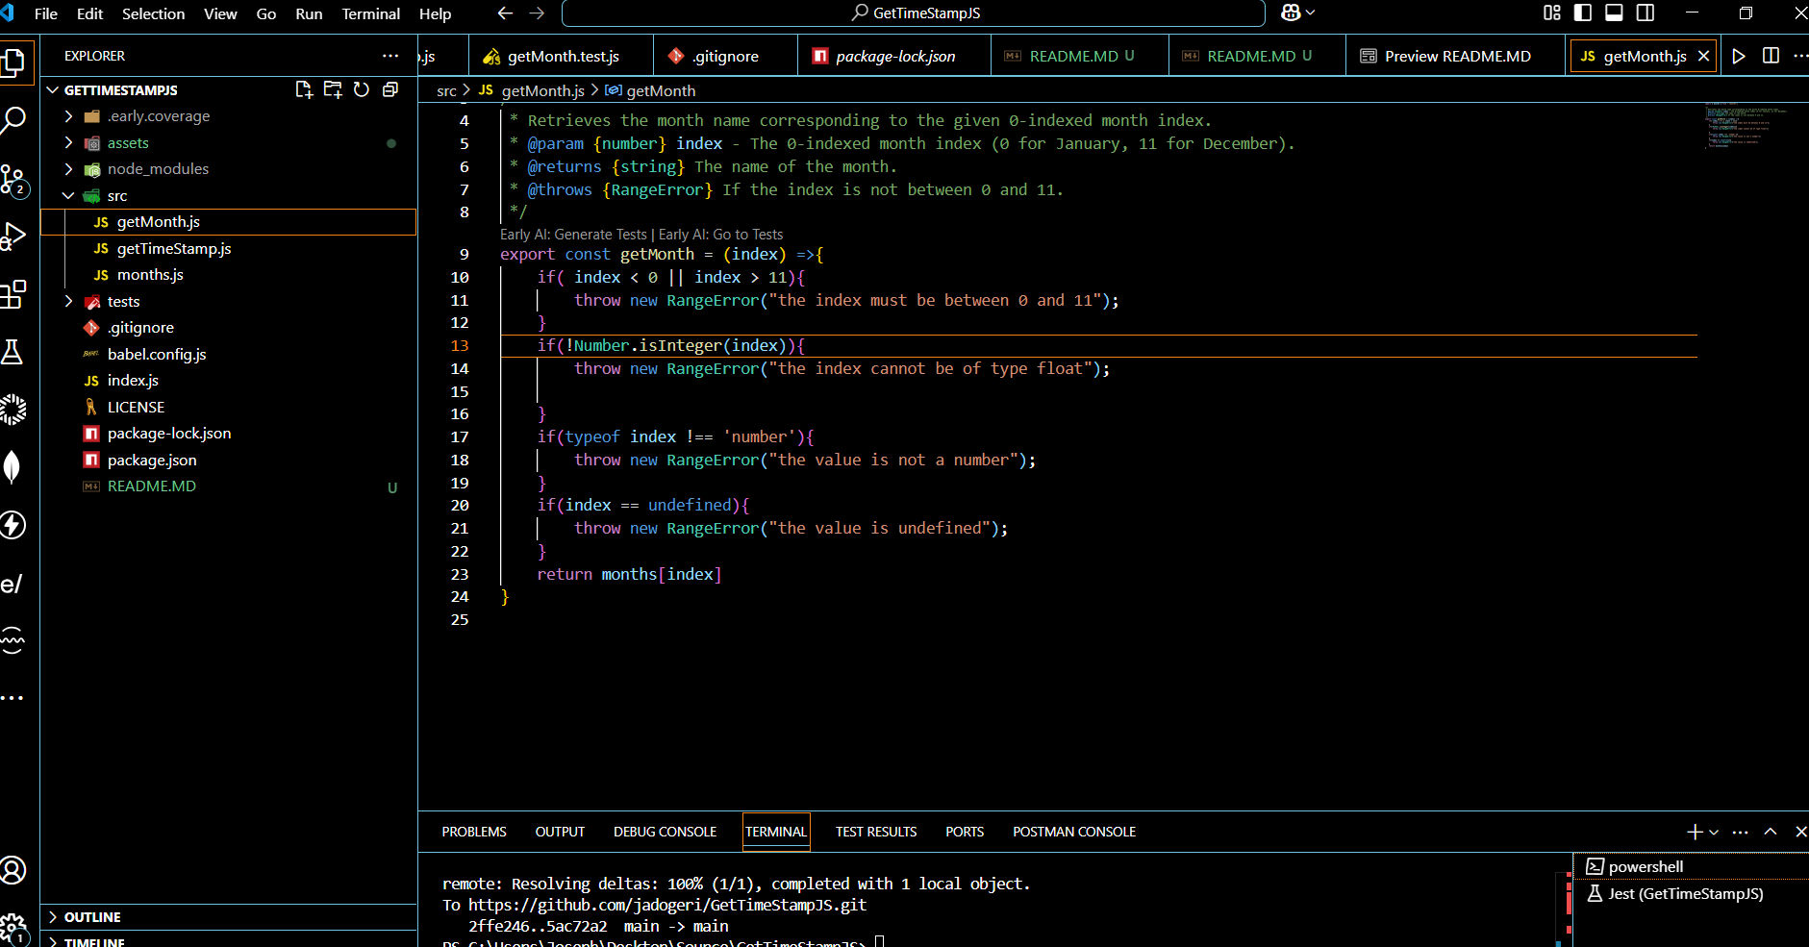1809x947 pixels.
Task: Open the Selection menu
Action: (x=153, y=13)
